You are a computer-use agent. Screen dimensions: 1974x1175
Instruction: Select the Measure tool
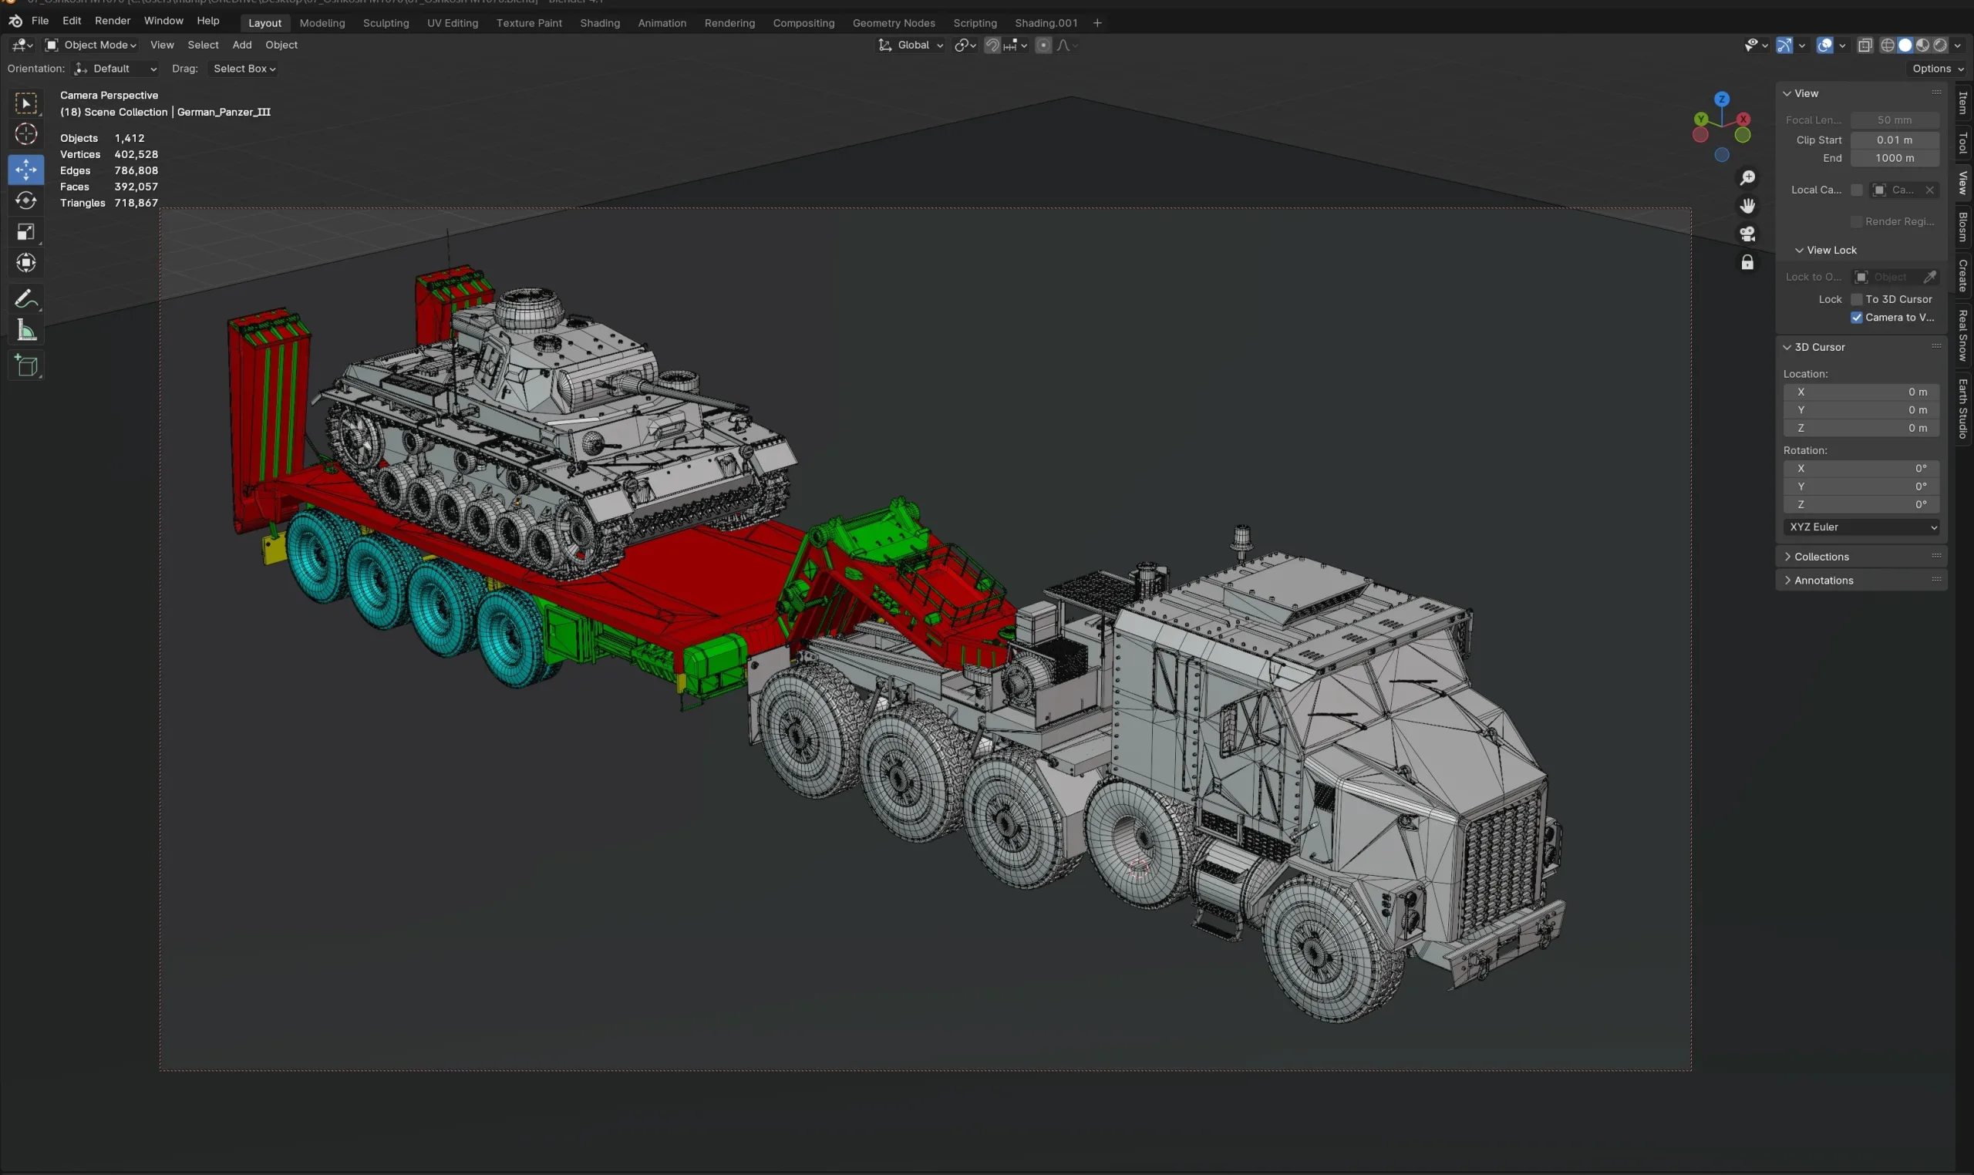point(26,329)
